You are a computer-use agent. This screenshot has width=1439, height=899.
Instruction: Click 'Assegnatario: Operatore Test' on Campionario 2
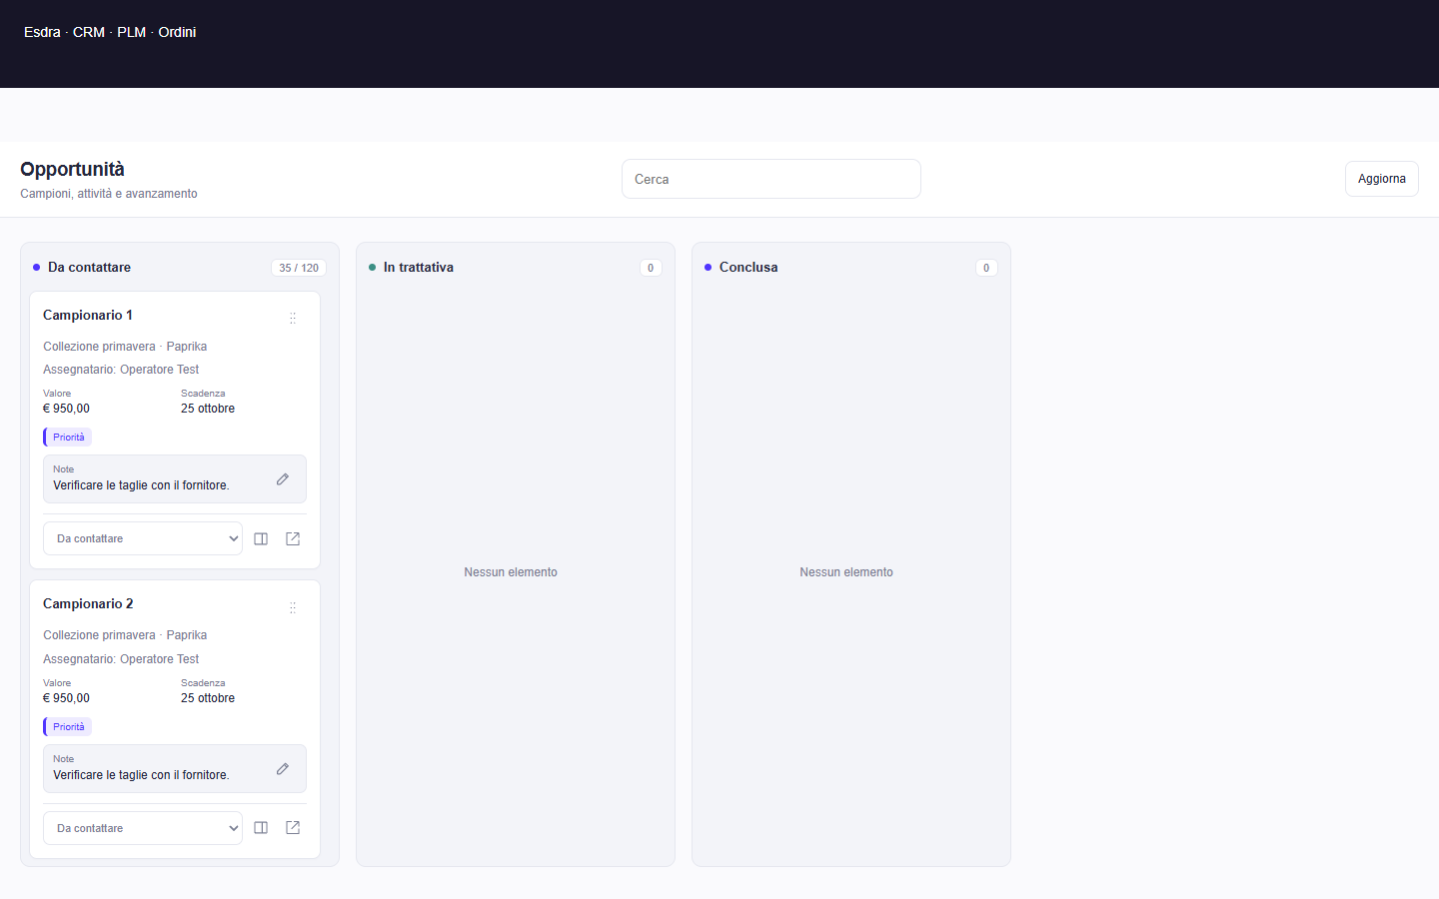pos(121,659)
